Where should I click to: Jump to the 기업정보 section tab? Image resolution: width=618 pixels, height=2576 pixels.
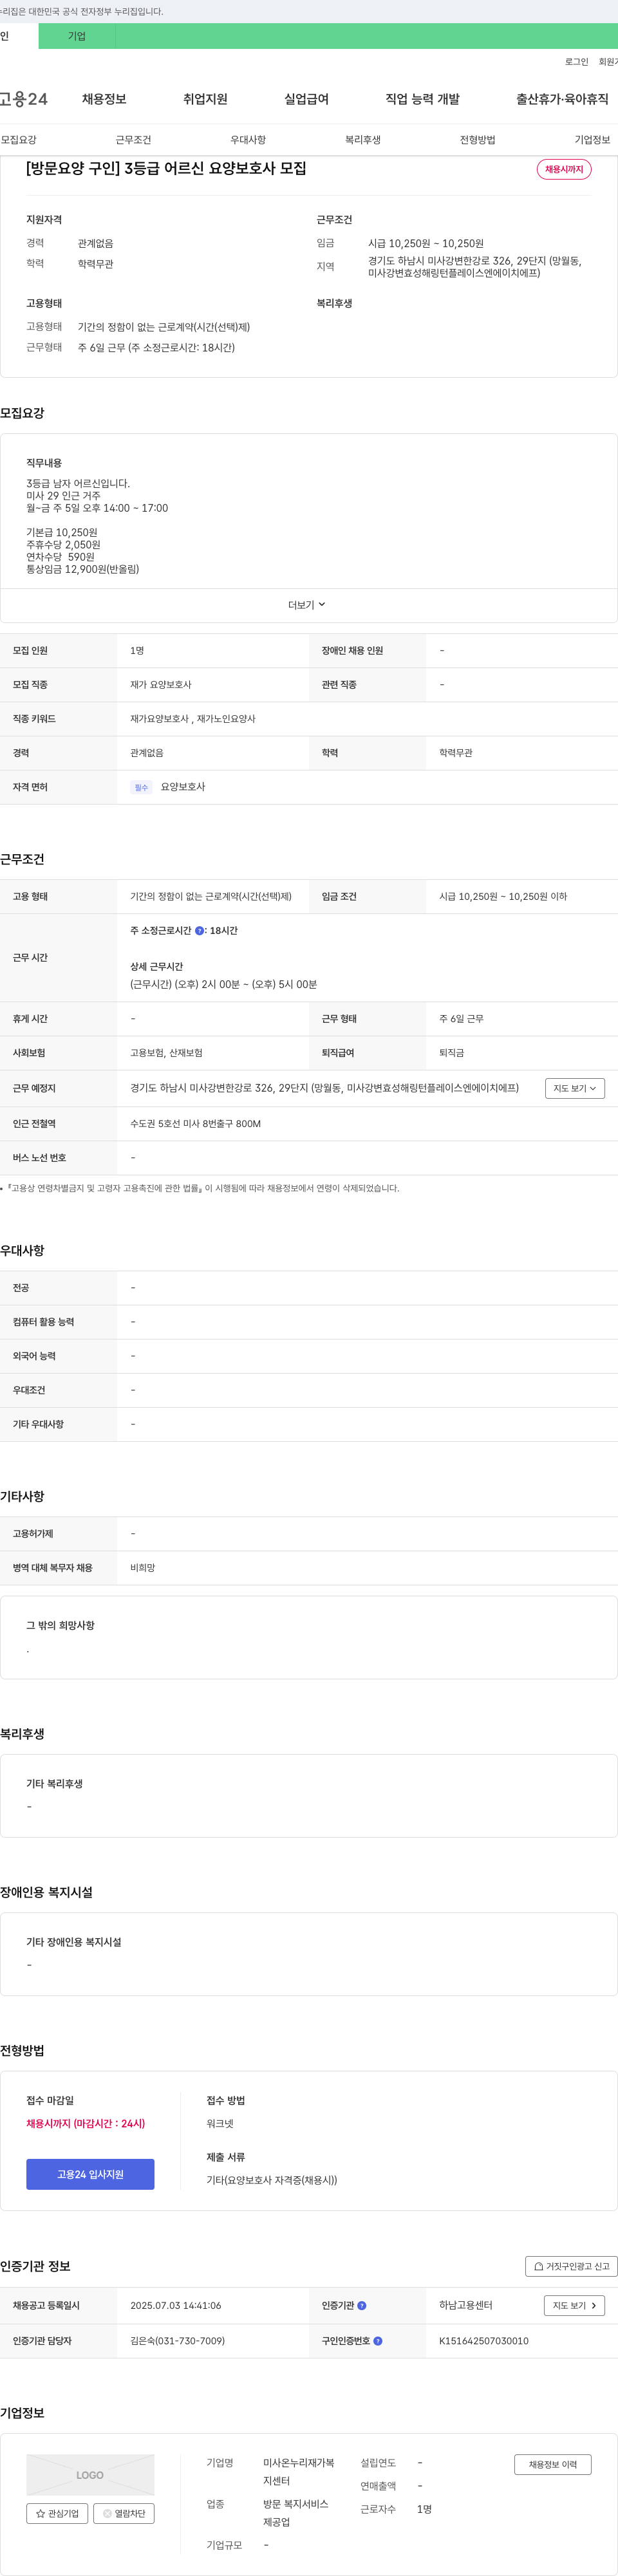[592, 140]
